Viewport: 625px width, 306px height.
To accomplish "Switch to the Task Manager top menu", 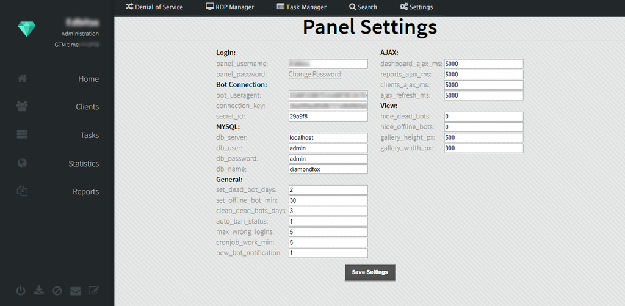I will [x=302, y=7].
